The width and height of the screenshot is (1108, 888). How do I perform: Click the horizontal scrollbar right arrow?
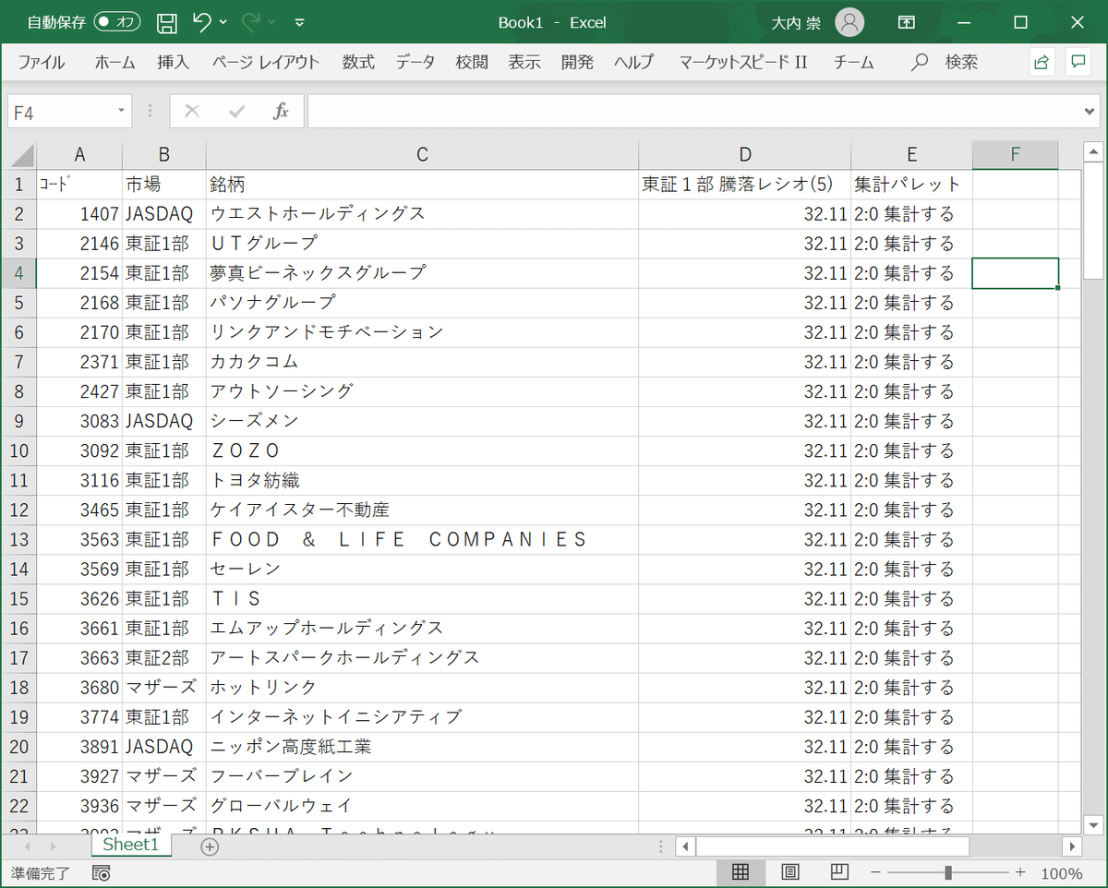(1071, 846)
